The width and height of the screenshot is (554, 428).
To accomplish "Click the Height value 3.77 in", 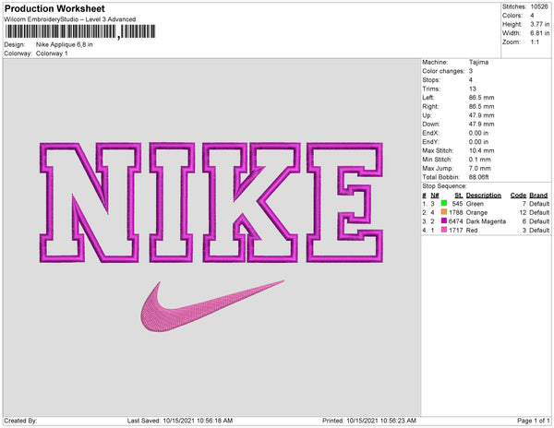I will [x=540, y=24].
